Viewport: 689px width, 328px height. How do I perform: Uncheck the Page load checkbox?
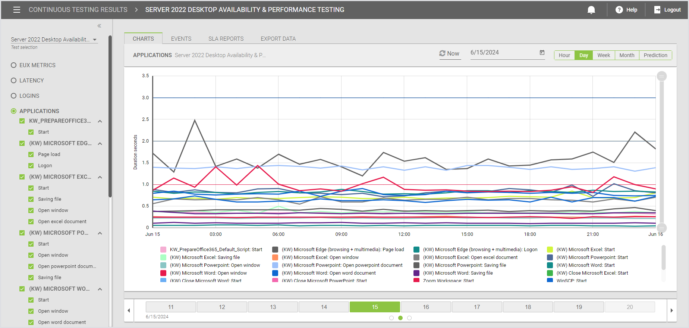(x=31, y=154)
